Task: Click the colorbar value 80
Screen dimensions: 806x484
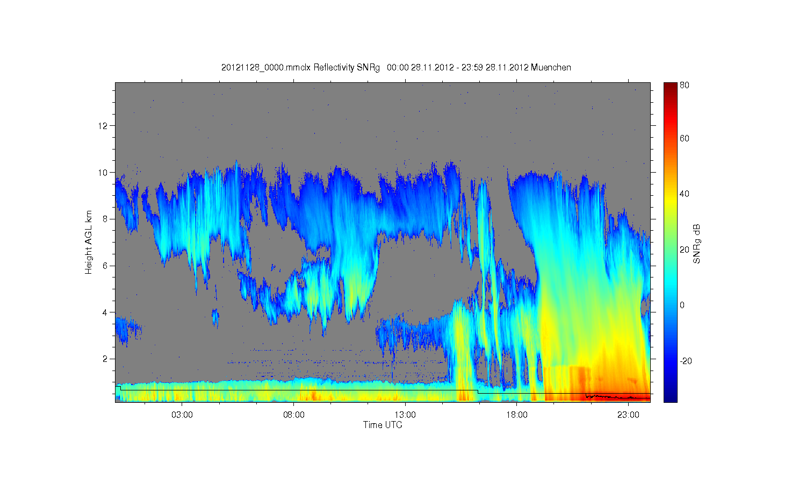Action: [x=685, y=85]
